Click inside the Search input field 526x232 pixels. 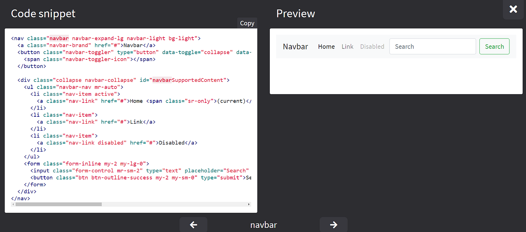click(x=432, y=46)
